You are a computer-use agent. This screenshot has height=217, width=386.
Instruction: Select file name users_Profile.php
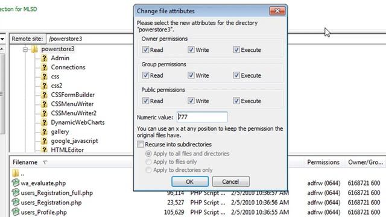(x=44, y=212)
